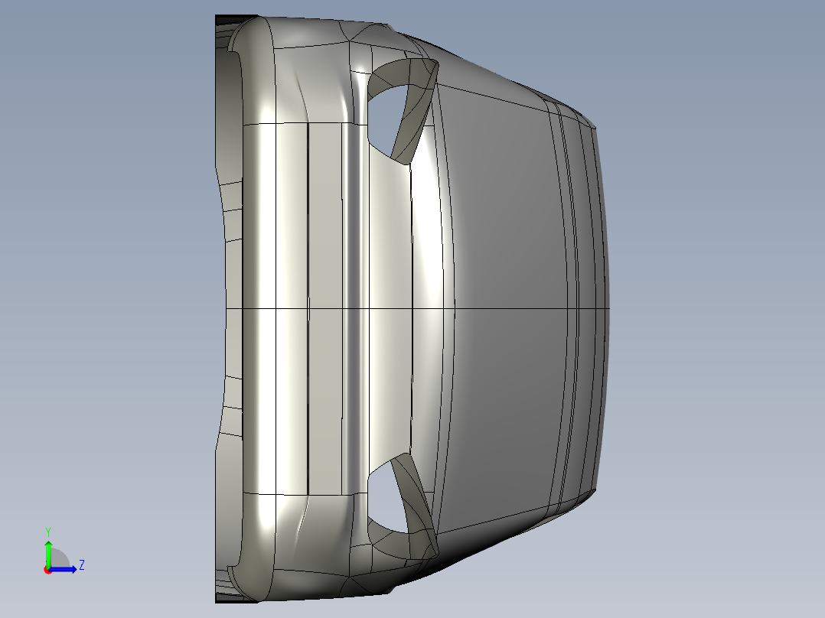Click the blue Z axis of the triad
Viewport: 825px width, 618px height.
(x=63, y=569)
